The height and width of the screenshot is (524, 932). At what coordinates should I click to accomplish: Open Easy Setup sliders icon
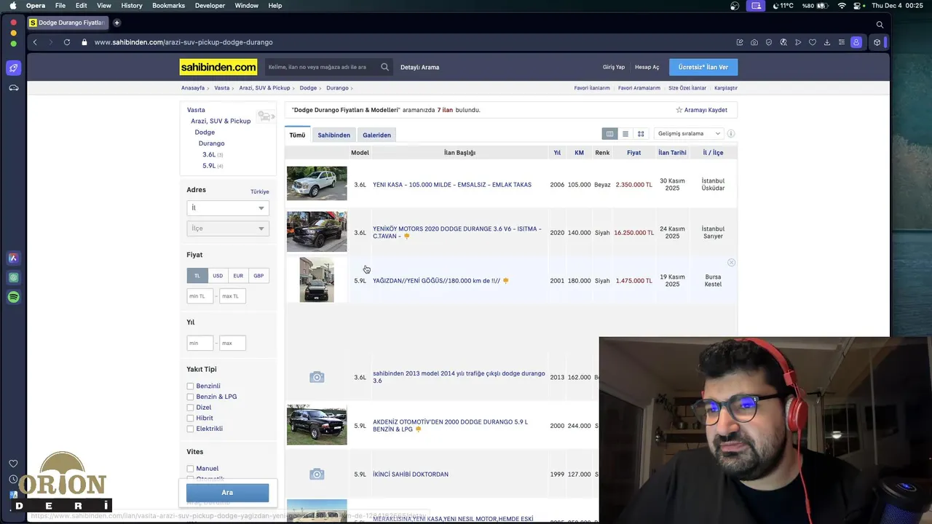tap(842, 42)
